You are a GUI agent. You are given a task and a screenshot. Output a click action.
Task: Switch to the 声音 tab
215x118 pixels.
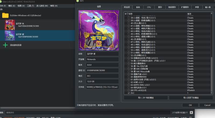click(197, 7)
